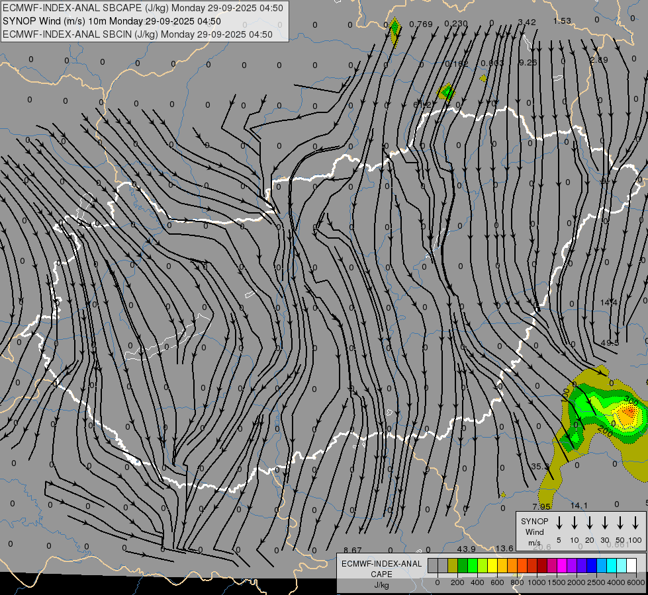The image size is (648, 595).
Task: Click the 1000 tick label on CAPE scale
Action: tap(536, 582)
